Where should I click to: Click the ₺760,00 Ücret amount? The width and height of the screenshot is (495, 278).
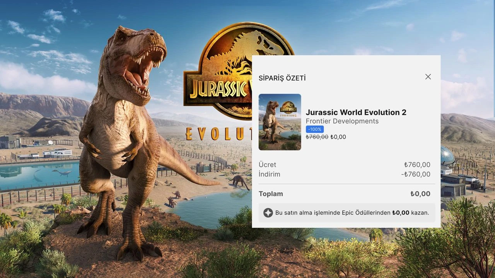pos(417,165)
